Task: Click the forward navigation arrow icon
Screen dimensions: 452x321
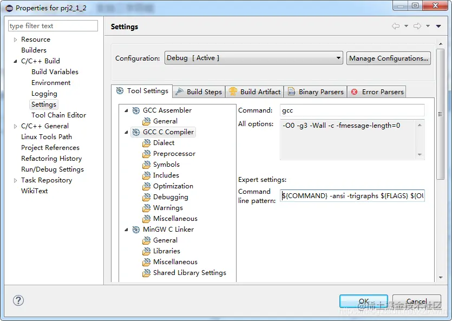Action: tap(417, 26)
